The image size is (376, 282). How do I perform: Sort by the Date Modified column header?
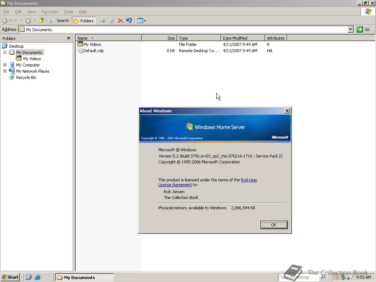(x=243, y=38)
